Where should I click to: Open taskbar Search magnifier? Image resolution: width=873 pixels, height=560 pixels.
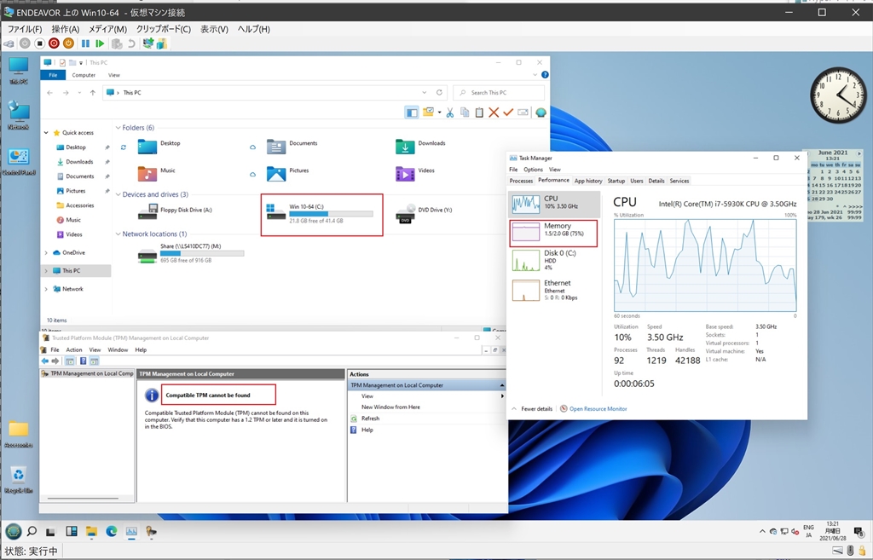(32, 532)
